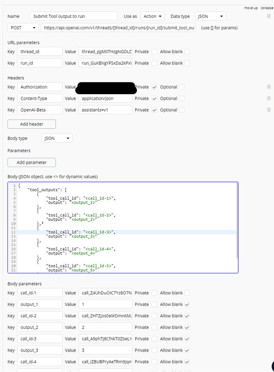This screenshot has width=274, height=372.
Task: Edit the run_id value field
Action: click(105, 63)
